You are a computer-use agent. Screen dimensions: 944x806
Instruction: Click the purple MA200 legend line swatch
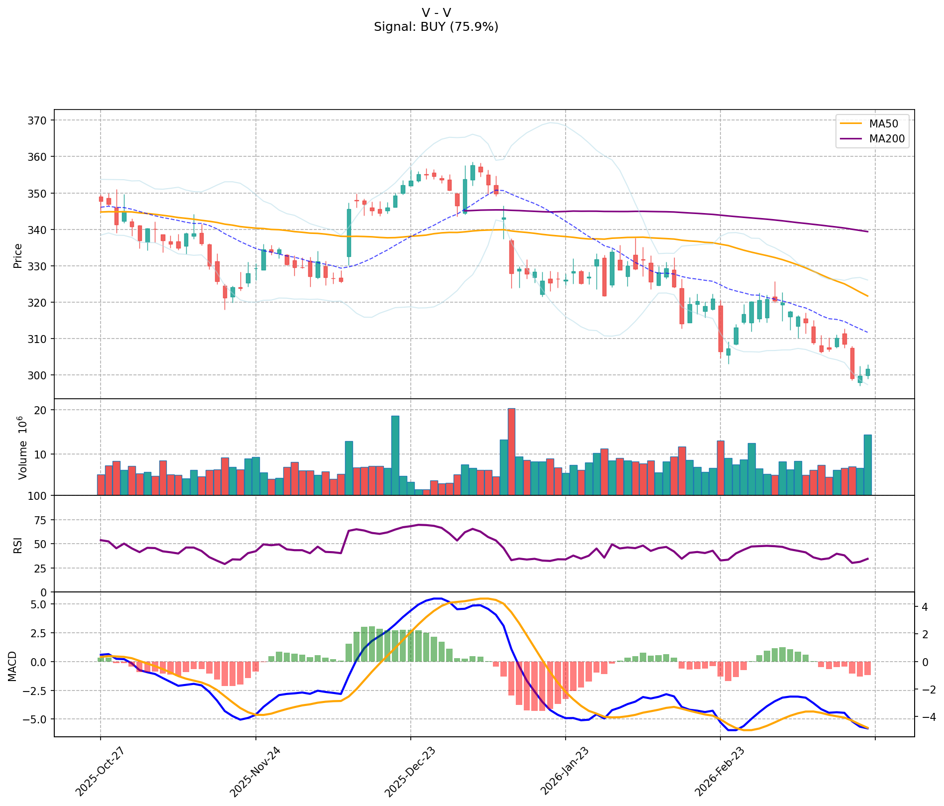pos(852,139)
